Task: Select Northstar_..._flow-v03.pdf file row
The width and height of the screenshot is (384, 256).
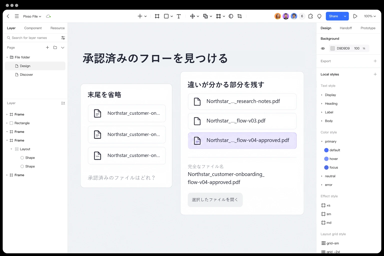Action: coord(242,121)
